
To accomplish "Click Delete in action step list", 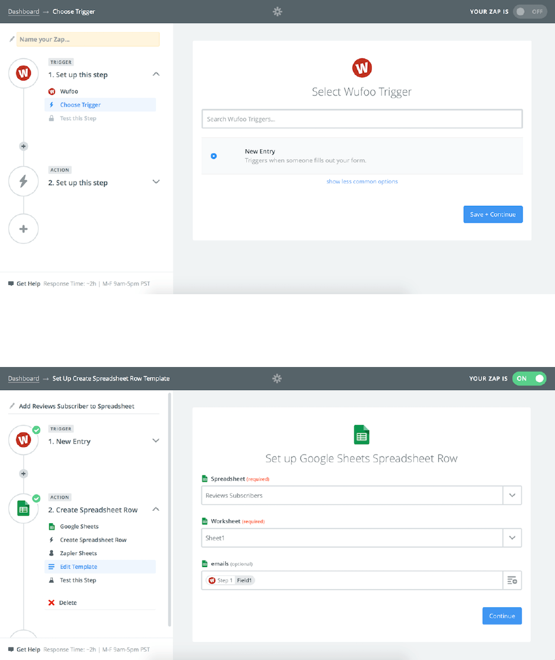I will pos(68,603).
